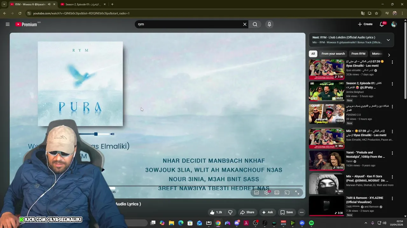Open a new browser tab

click(112, 4)
